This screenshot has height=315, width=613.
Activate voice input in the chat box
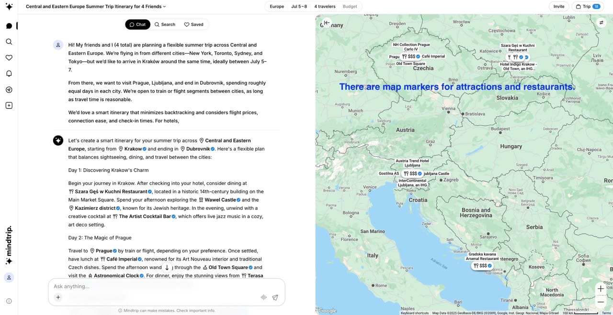point(263,297)
